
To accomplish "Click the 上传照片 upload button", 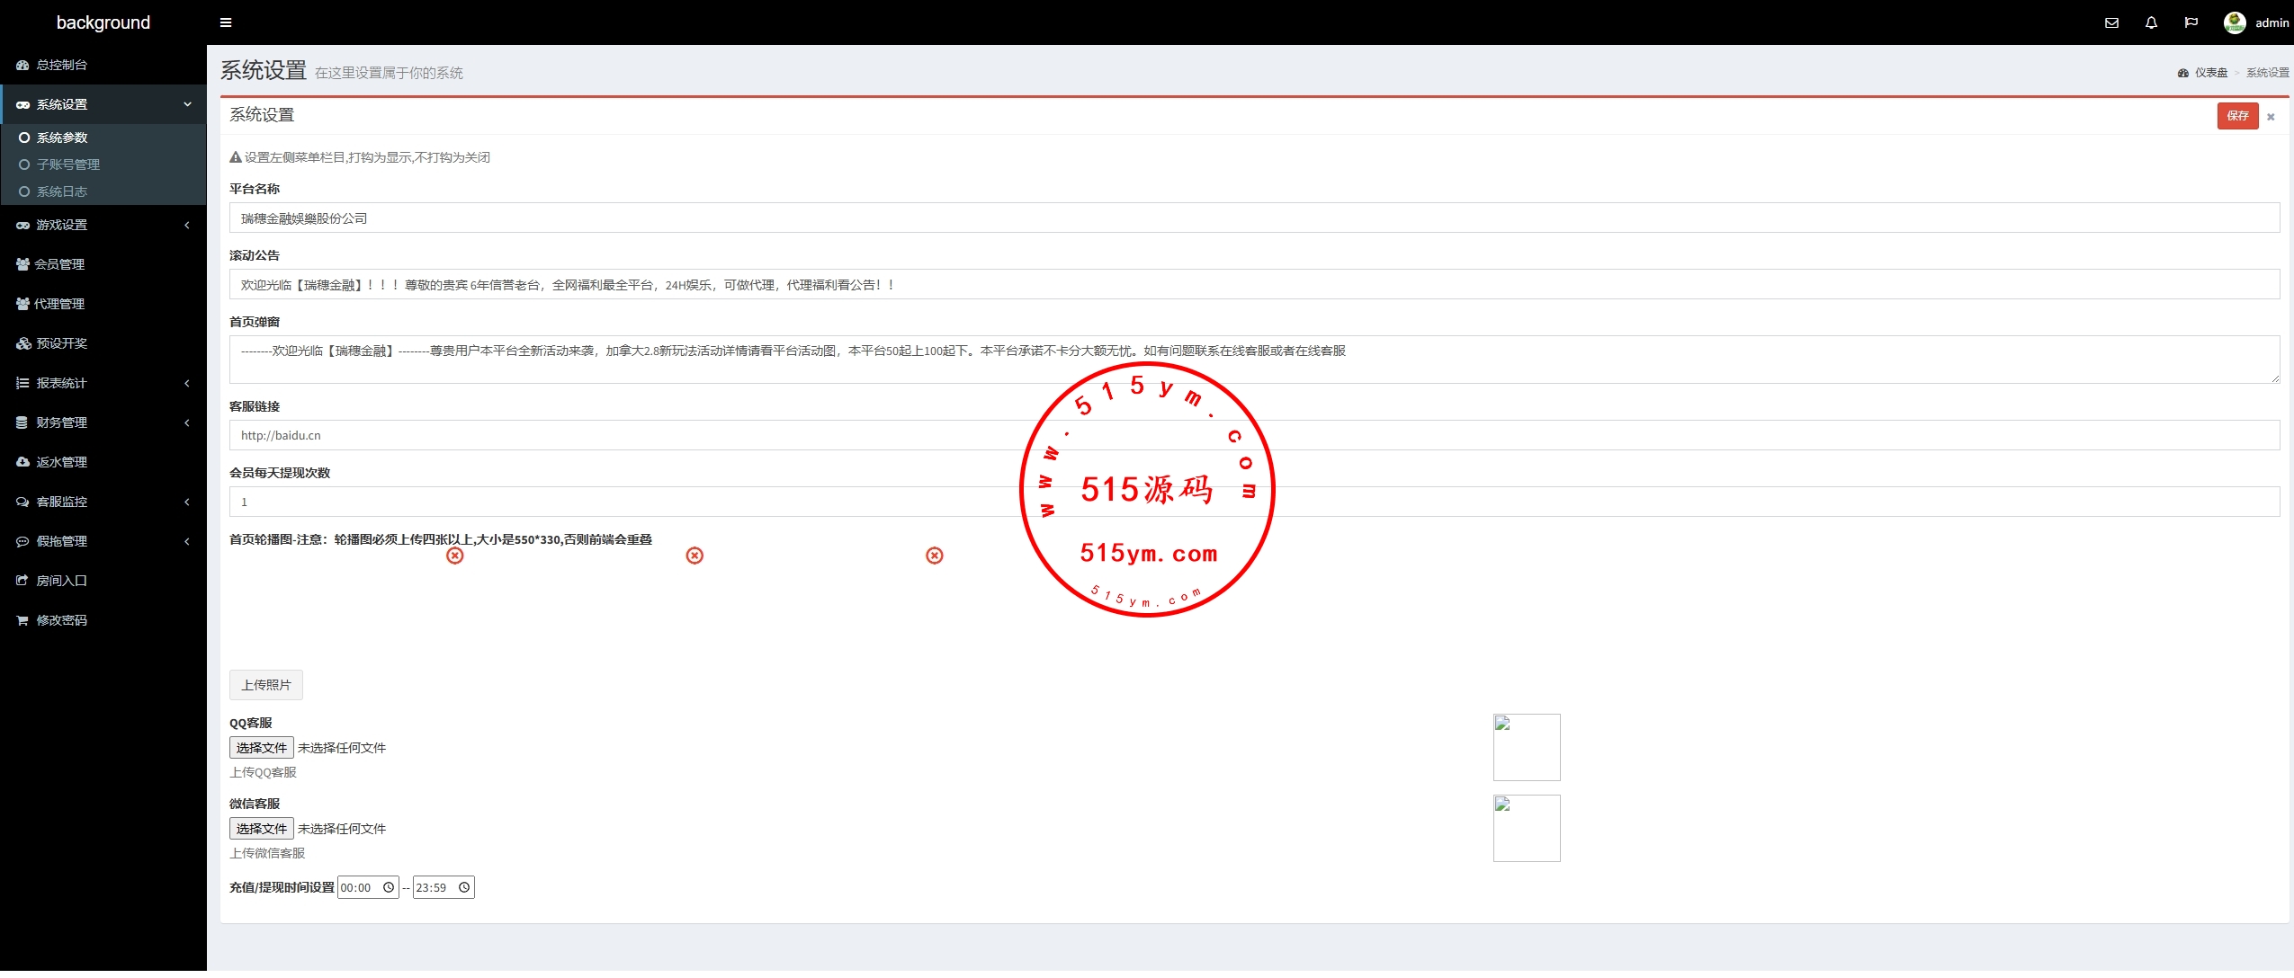I will pyautogui.click(x=266, y=685).
